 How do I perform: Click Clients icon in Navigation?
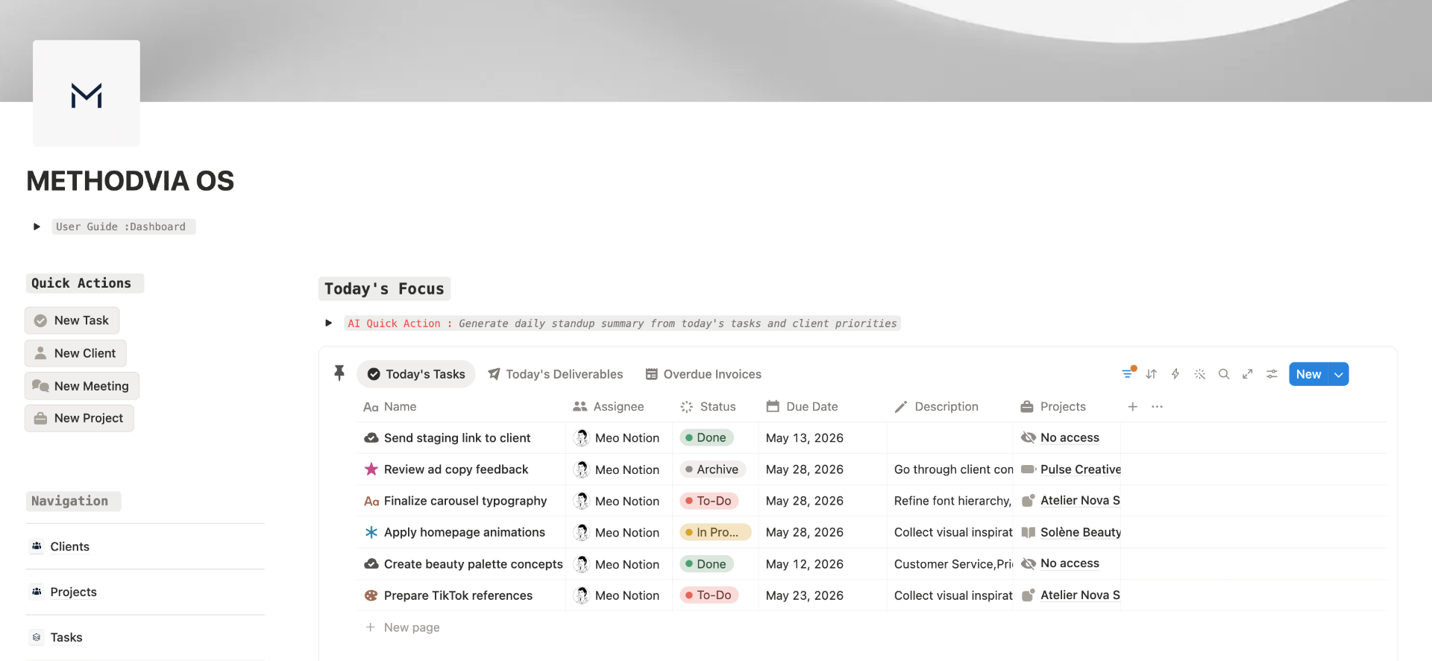click(37, 546)
